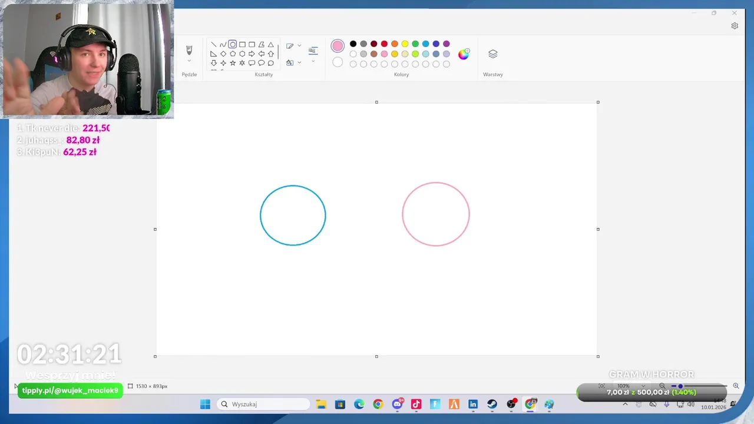
Task: Open the Windows Start menu
Action: [205, 404]
